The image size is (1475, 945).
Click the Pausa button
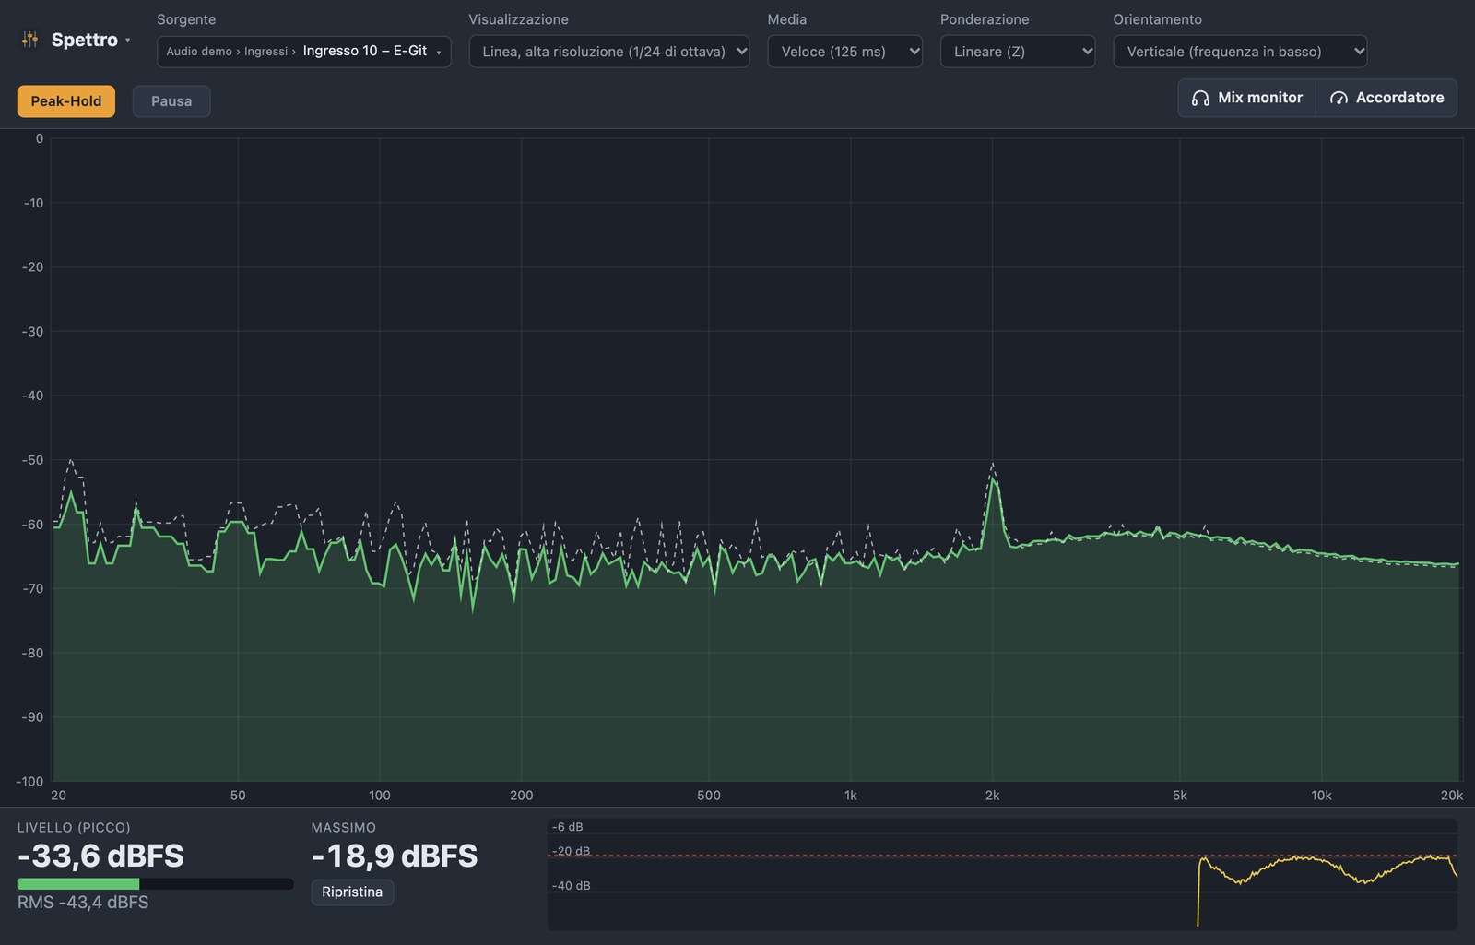[x=171, y=101]
